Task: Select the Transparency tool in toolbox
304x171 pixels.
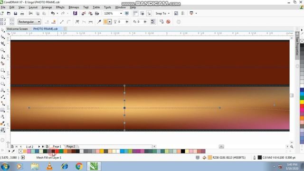Action: 2,116
